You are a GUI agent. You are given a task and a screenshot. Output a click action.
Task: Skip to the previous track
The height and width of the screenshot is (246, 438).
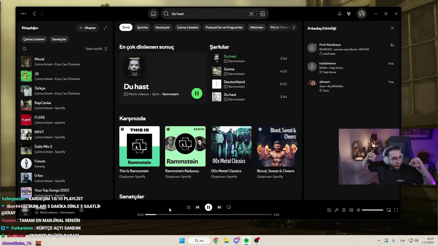[197, 207]
